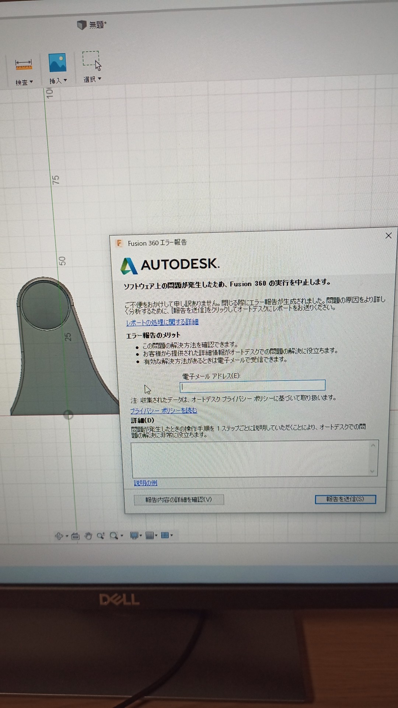Expand Grid and Snaps dropdown arrow

(x=156, y=535)
